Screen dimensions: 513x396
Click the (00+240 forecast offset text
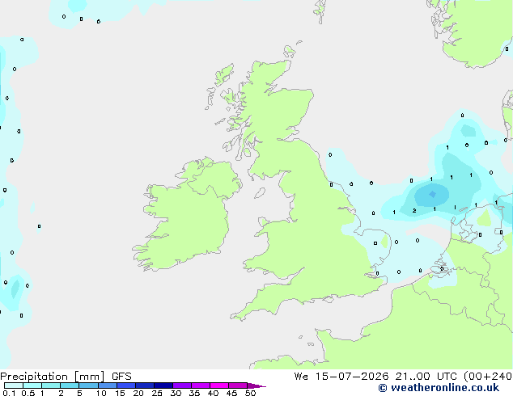(x=488, y=377)
